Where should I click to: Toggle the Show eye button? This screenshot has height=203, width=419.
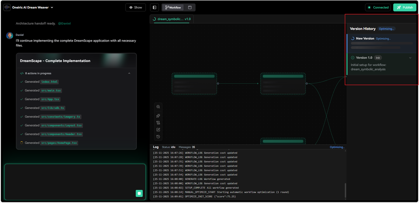[x=136, y=8]
